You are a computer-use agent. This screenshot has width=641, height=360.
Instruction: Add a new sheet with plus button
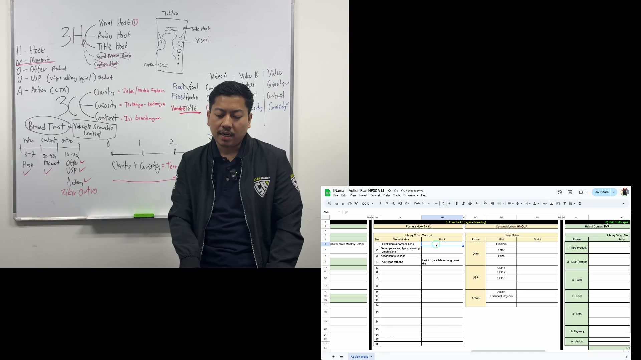click(333, 357)
